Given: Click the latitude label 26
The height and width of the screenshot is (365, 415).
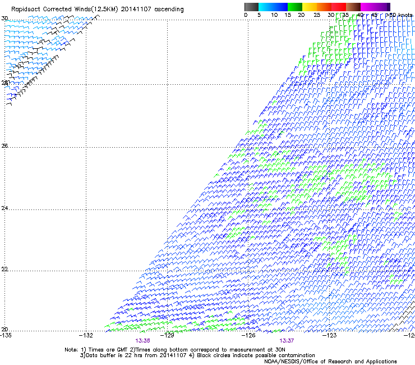Looking at the screenshot, I should 4,145.
